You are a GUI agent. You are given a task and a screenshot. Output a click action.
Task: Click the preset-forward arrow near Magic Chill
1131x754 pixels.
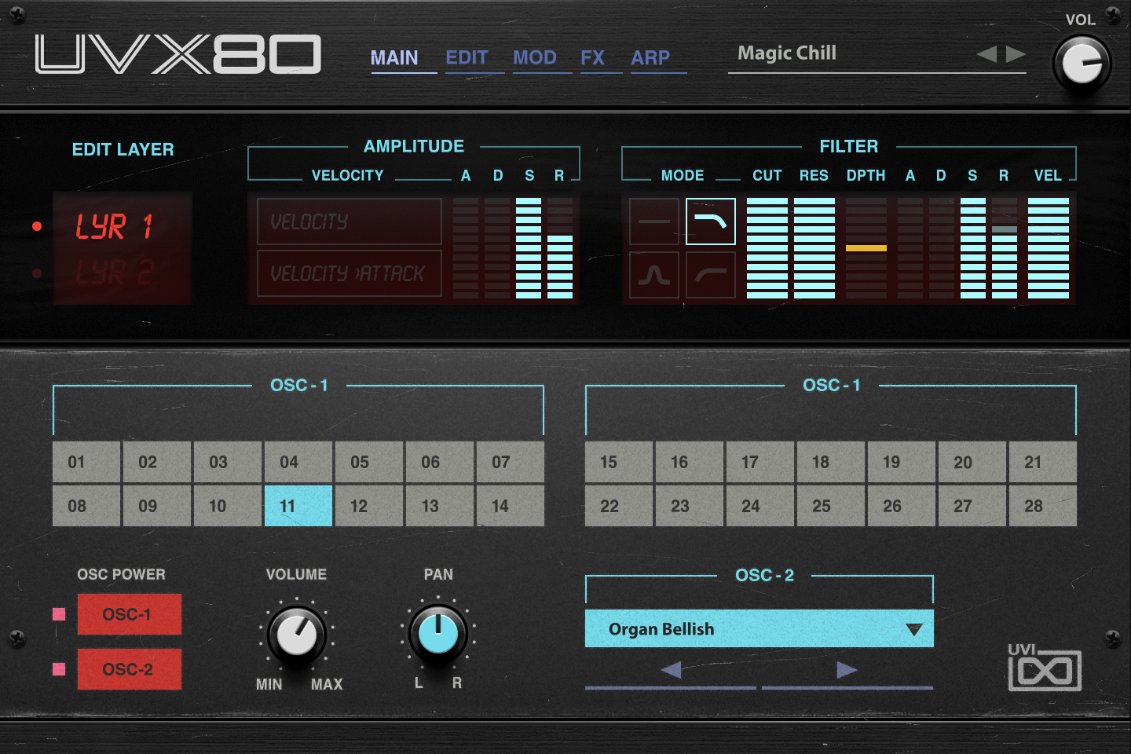coord(1015,53)
